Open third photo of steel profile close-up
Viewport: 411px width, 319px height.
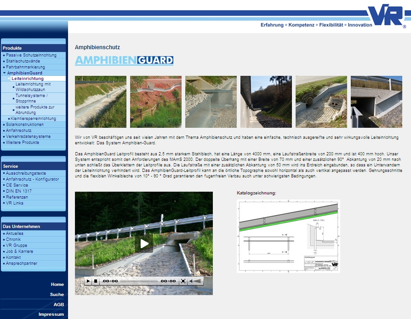pyautogui.click(x=211, y=102)
